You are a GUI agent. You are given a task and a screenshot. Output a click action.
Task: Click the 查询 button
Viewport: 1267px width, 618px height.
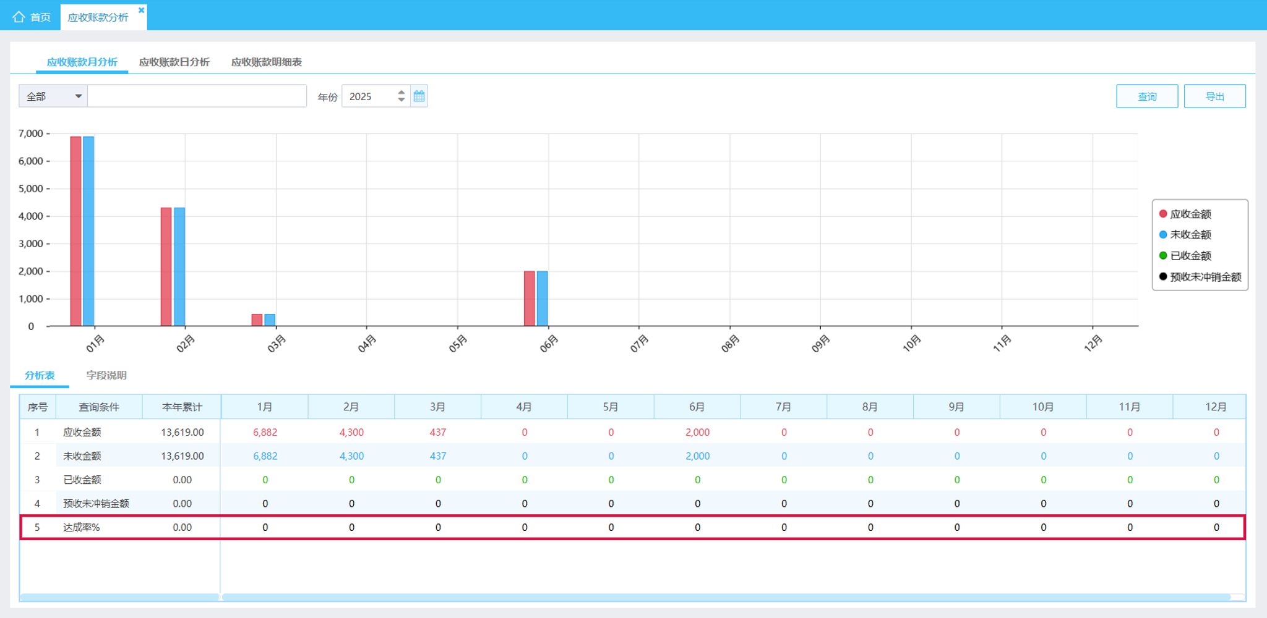point(1147,96)
